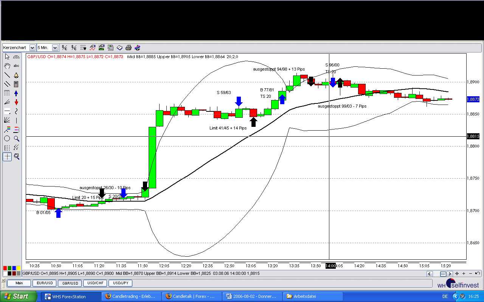Switch to the USD/JPY tab
The width and height of the screenshot is (484, 302).
(121, 283)
